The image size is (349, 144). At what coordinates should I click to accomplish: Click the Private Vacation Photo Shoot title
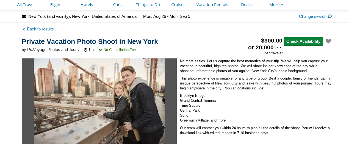pos(90,42)
